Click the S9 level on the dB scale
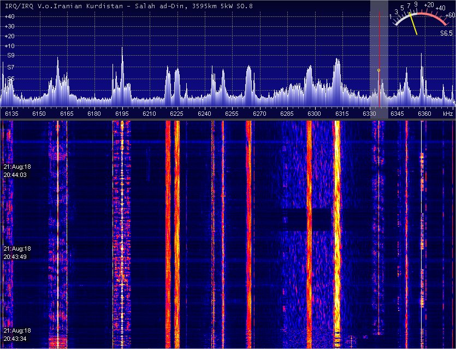Viewport: 456px width, 349px height. tap(10, 55)
